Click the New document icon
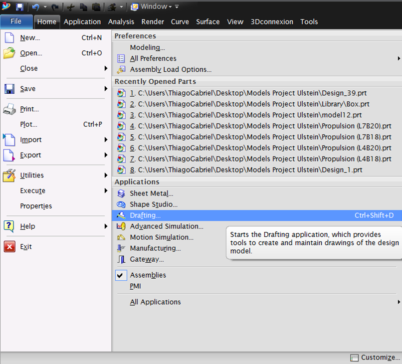The width and height of the screenshot is (402, 364). click(9, 38)
